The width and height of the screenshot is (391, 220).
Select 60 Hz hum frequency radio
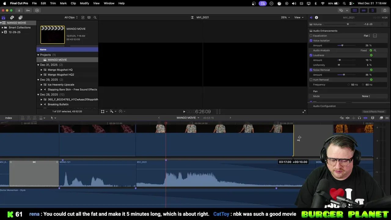point(363,85)
